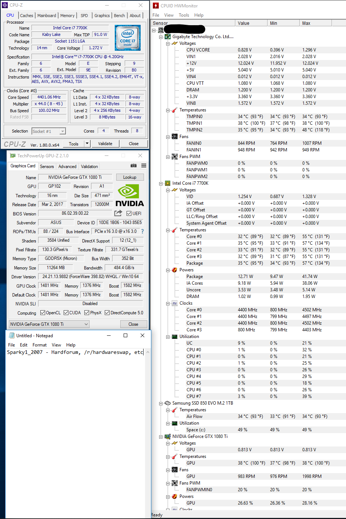Click the NVIDIA logo in GPU-Z
346x519 pixels.
pyautogui.click(x=129, y=196)
